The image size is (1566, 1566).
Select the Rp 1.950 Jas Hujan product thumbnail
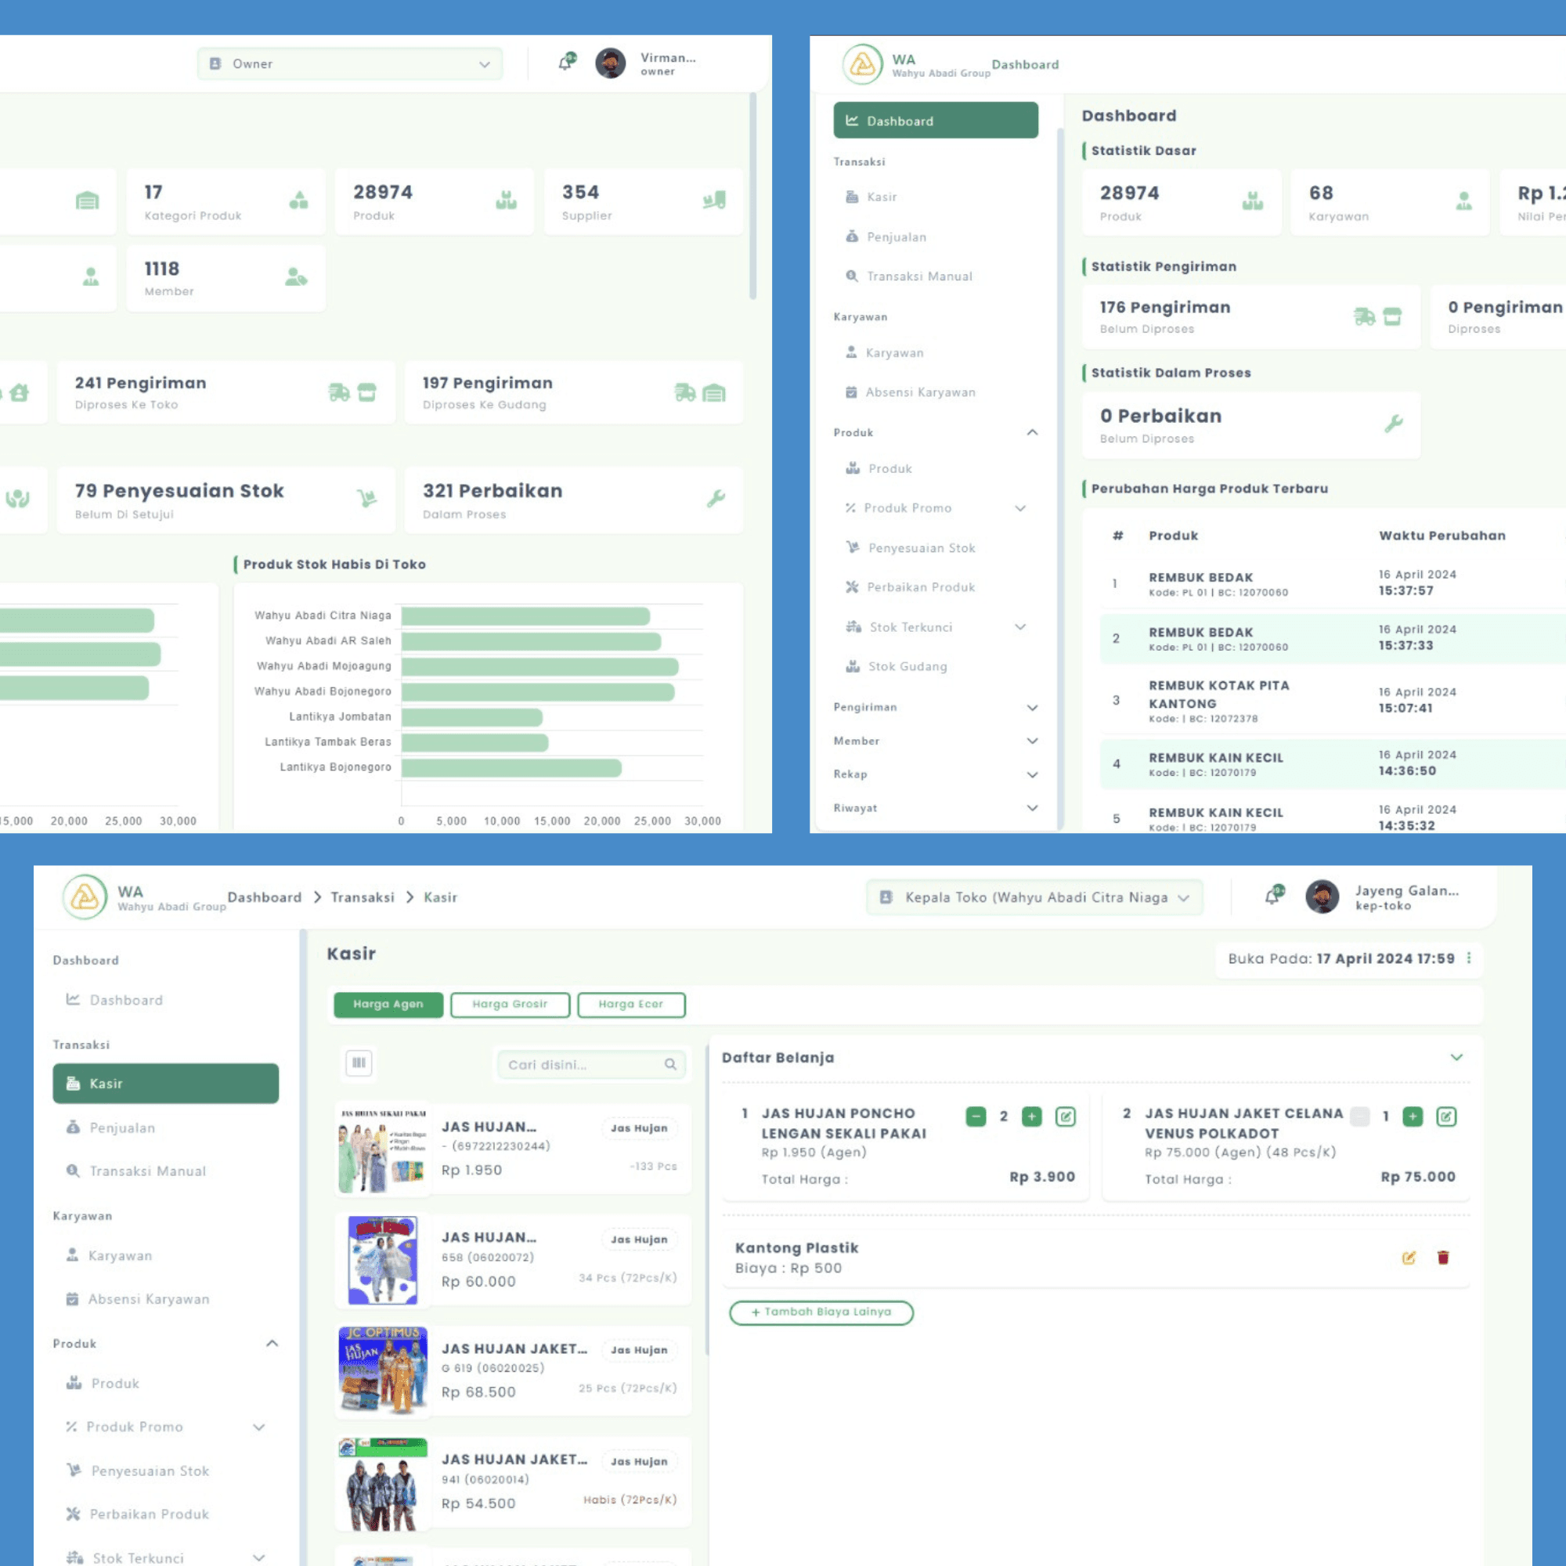[x=383, y=1149]
